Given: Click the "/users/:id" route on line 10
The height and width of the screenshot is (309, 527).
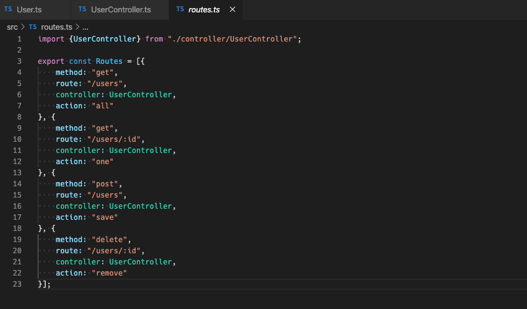Looking at the screenshot, I should [x=113, y=139].
